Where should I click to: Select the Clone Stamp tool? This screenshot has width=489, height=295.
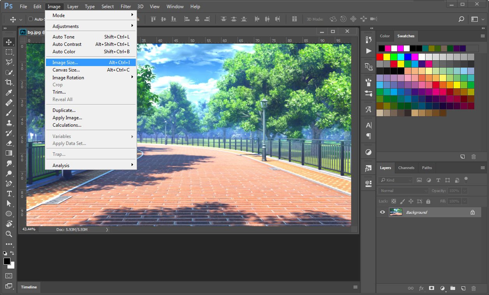(9, 123)
